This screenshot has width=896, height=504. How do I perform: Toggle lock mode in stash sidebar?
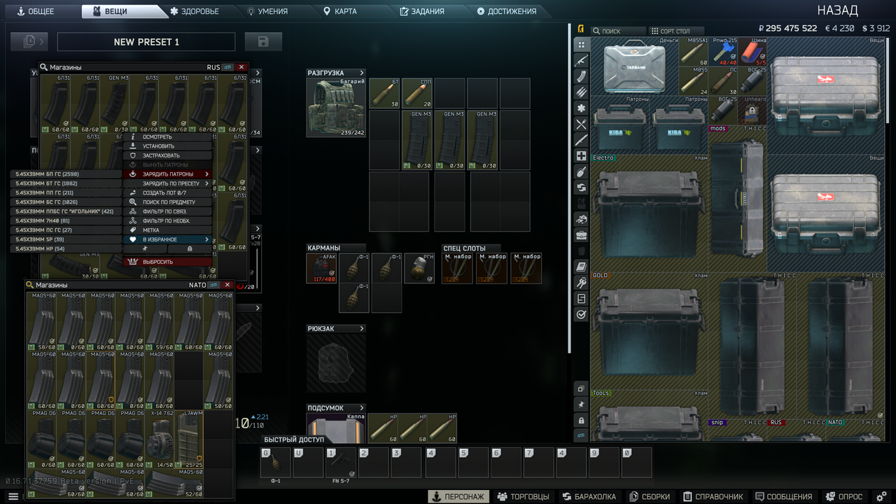[x=581, y=420]
